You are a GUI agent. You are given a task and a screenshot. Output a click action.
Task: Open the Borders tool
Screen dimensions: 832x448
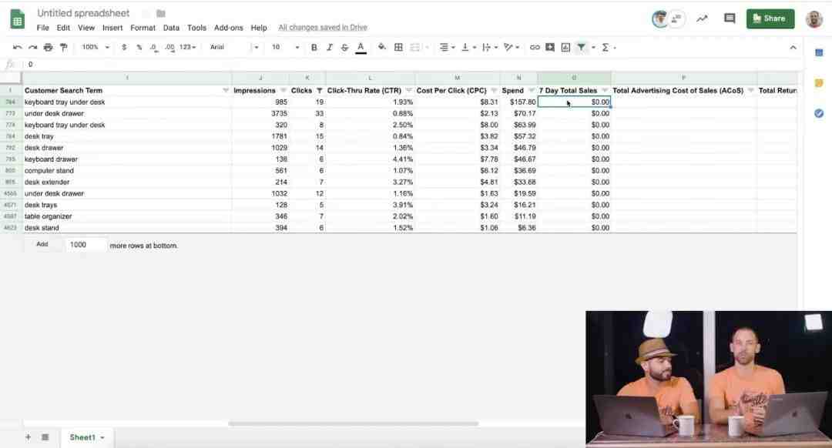[x=398, y=47]
